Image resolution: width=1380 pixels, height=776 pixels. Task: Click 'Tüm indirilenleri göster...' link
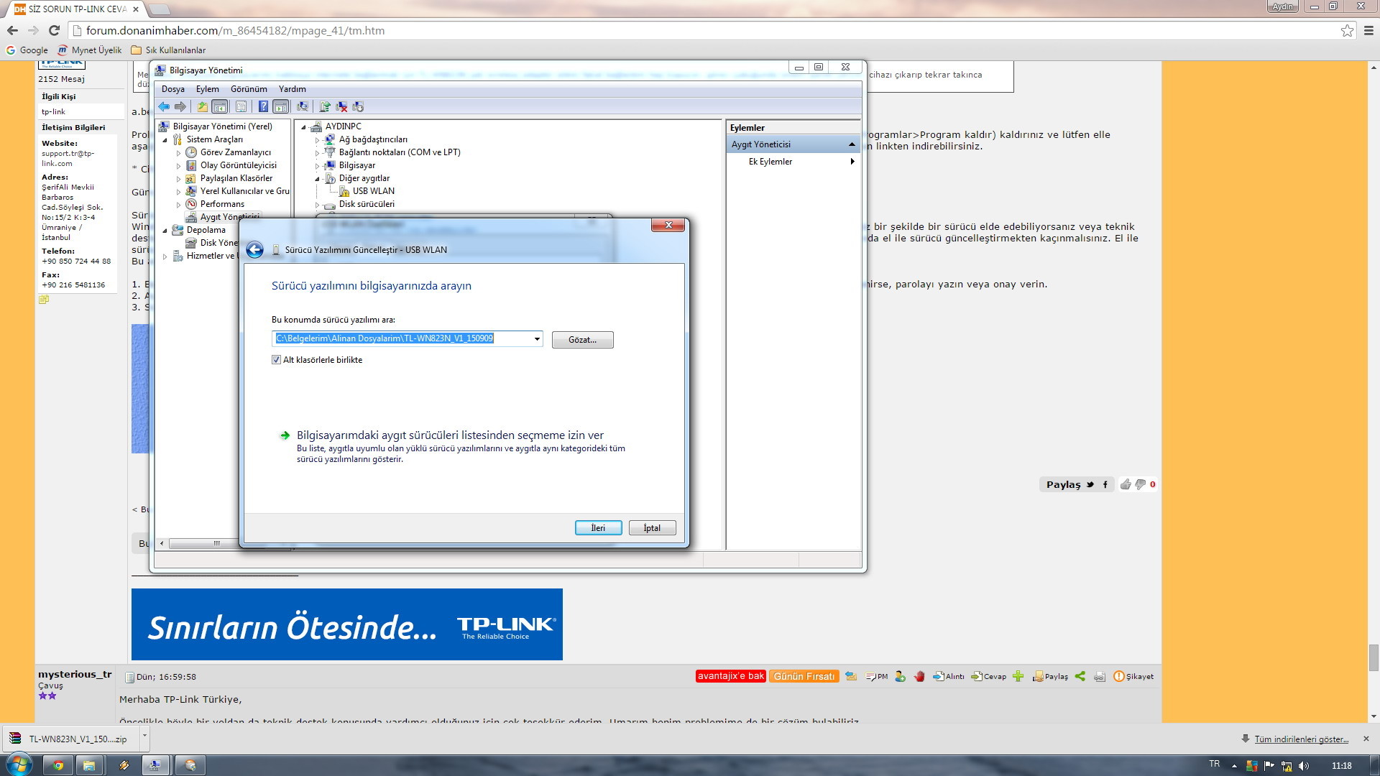1301,739
